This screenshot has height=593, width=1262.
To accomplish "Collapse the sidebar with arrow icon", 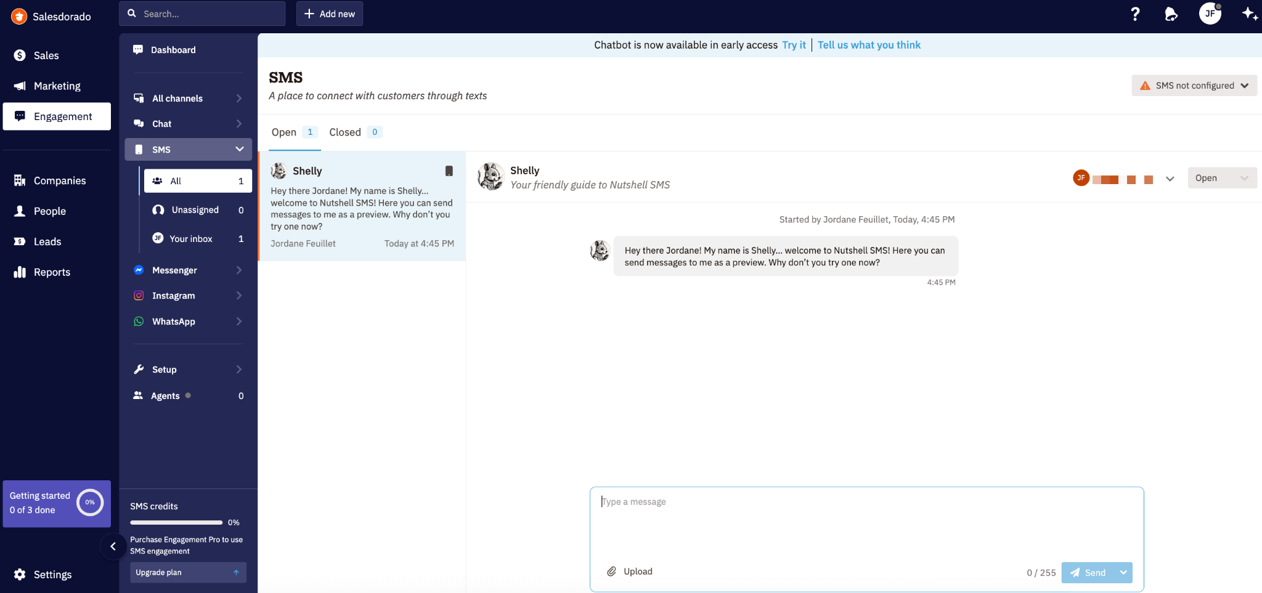I will [113, 546].
